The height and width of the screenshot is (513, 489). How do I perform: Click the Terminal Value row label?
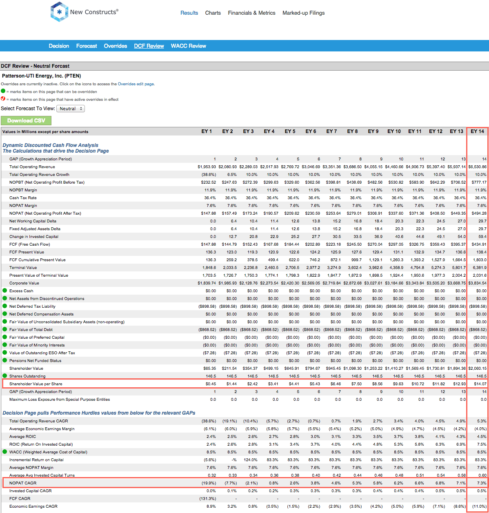[23, 267]
